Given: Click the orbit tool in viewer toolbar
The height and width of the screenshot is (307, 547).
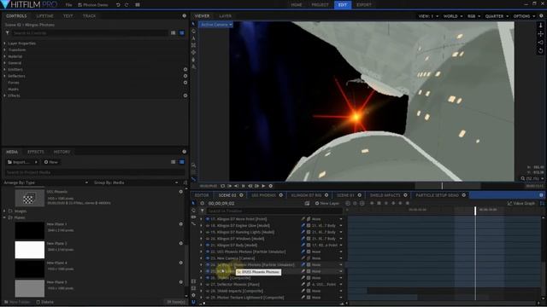Looking at the screenshot, I should (193, 52).
